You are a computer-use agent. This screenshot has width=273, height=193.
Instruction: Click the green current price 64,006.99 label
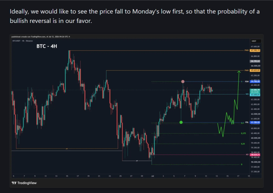(x=255, y=90)
